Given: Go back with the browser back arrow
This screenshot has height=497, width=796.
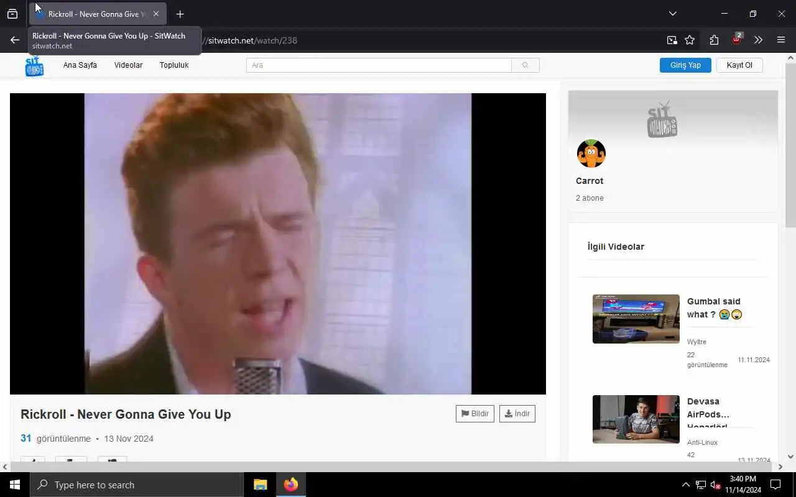Looking at the screenshot, I should (x=15, y=40).
